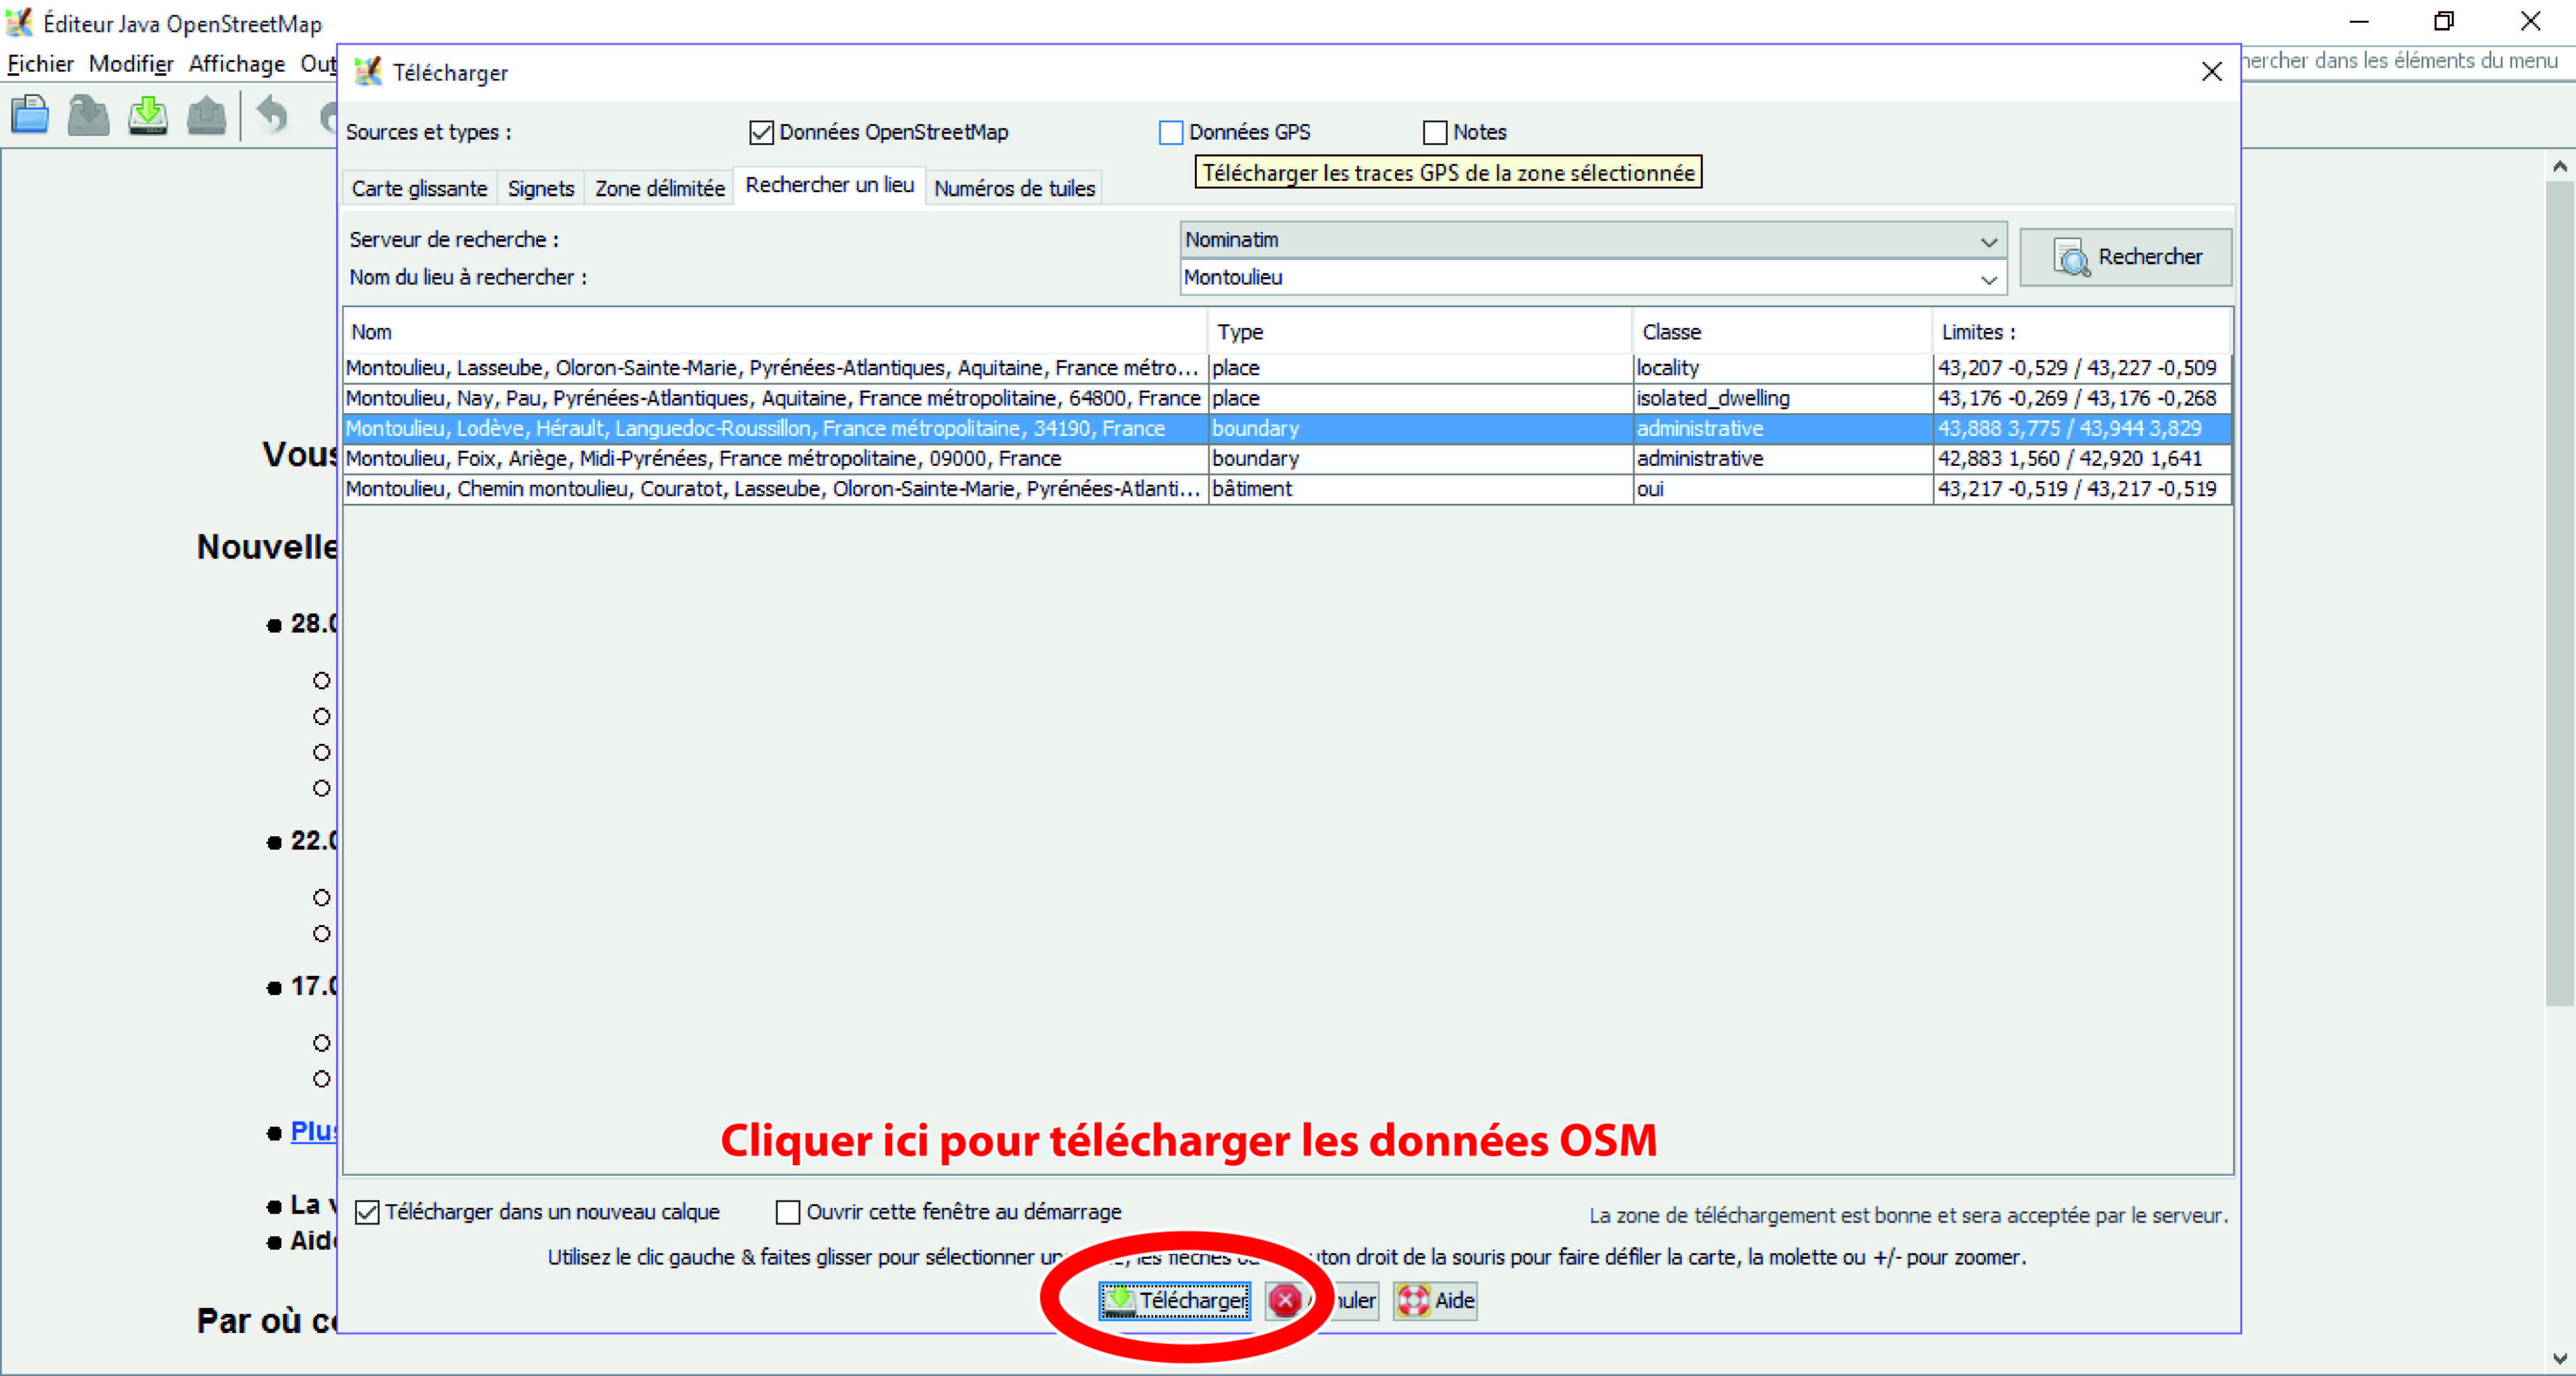
Task: Sort results by the Classe column header
Action: click(1782, 331)
